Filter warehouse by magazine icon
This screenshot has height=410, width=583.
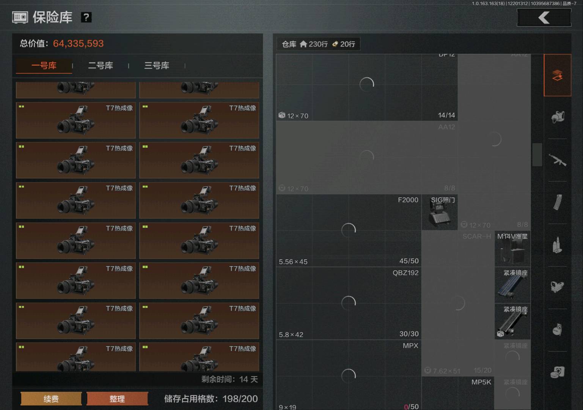557,202
